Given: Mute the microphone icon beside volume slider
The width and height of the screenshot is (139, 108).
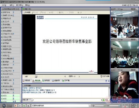Looking at the screenshot, I should pos(93,106).
